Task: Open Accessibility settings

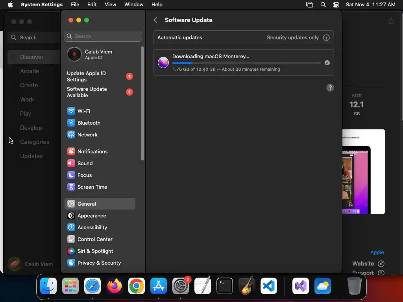Action: (x=100, y=228)
